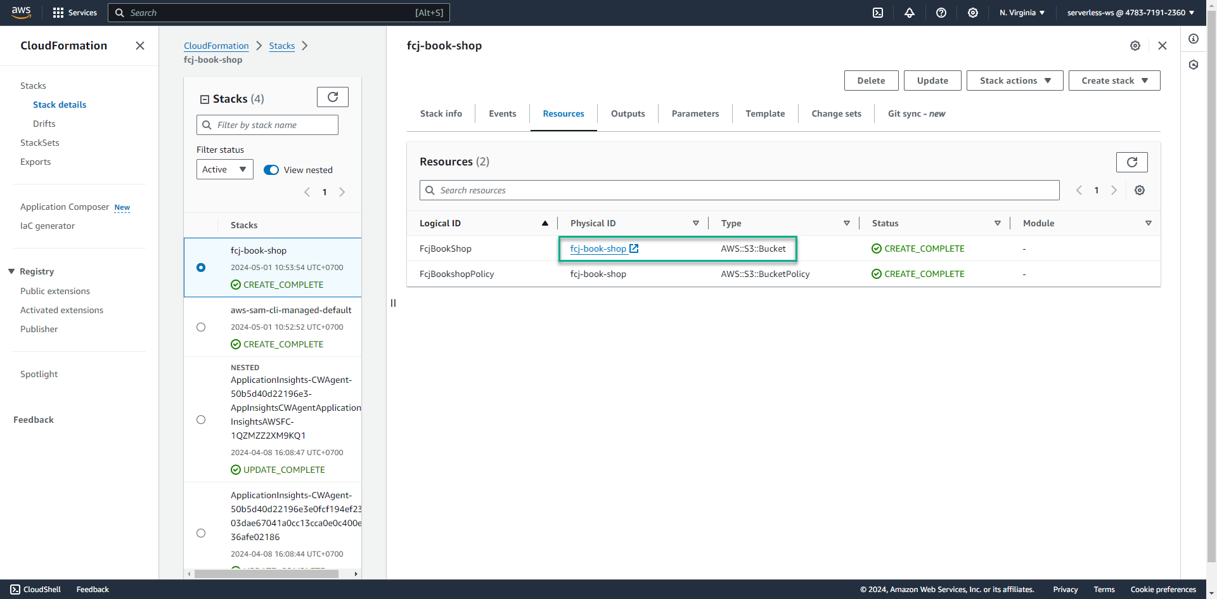The image size is (1217, 599).
Task: Select ApplicationInsights 36afe02186 stack radio
Action: coord(201,533)
